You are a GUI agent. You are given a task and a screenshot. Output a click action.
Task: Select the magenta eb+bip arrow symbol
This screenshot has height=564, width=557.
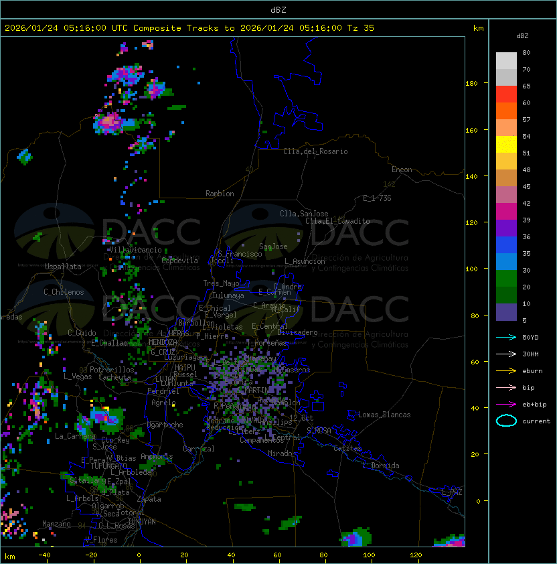pos(506,404)
